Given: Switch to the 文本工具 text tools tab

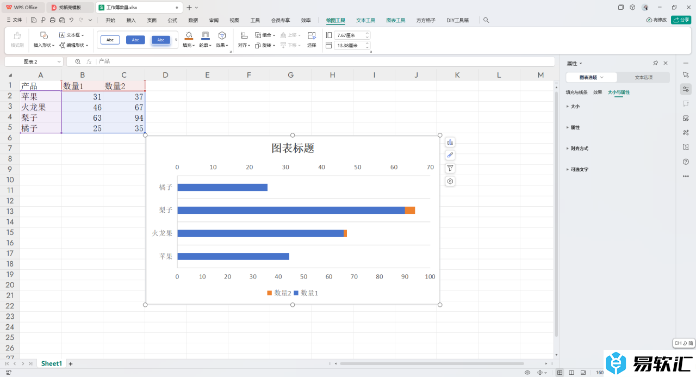Looking at the screenshot, I should [x=366, y=20].
